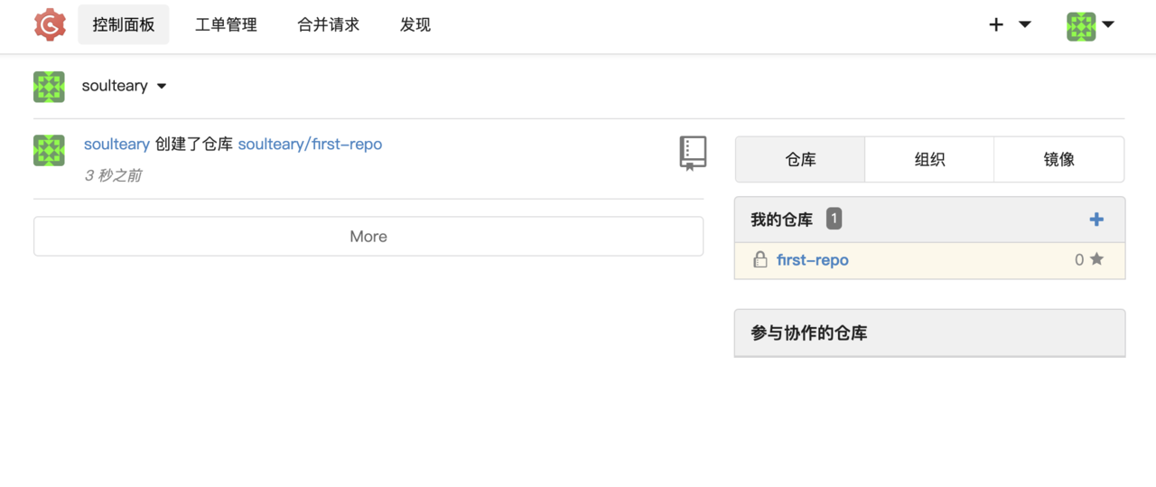
Task: Click the Gogs logo icon
Action: pyautogui.click(x=51, y=24)
